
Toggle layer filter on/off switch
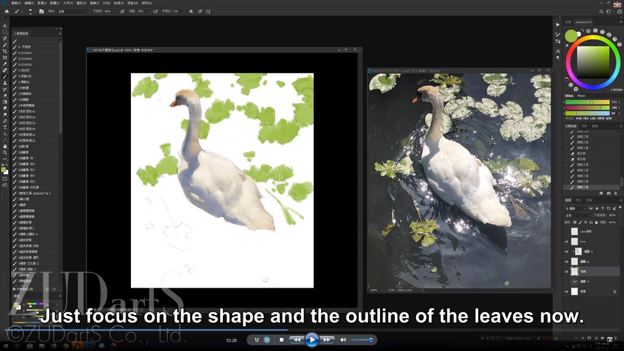click(620, 207)
